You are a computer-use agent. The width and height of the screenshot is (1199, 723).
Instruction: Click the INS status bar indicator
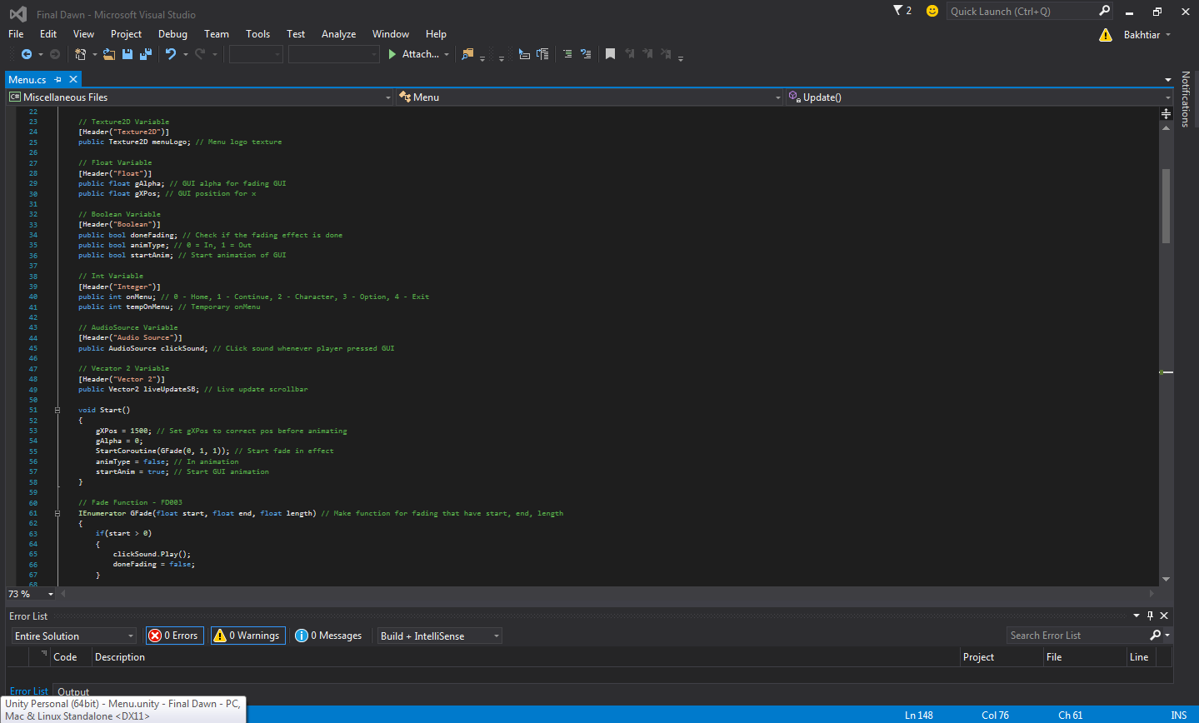coord(1178,715)
